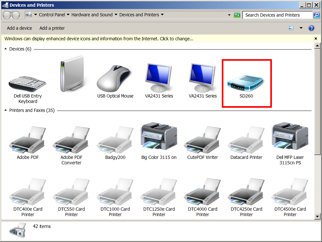This screenshot has width=322, height=242.
Task: Select the first VA2431 Series monitor
Action: 159,77
